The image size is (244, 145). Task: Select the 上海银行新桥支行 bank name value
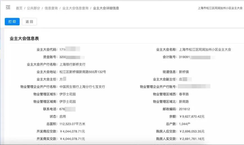coord(72,64)
